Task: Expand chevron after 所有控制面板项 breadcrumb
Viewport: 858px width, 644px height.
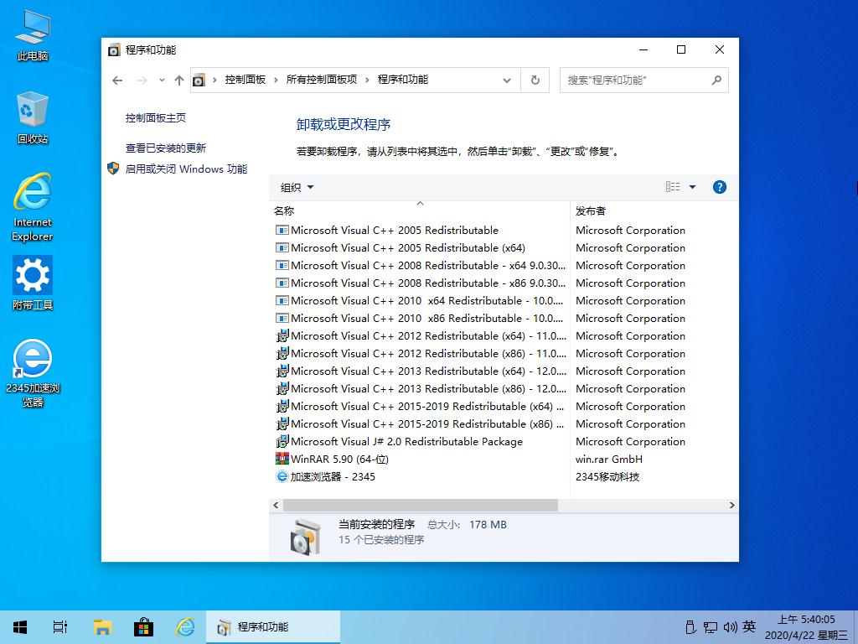Action: click(367, 80)
